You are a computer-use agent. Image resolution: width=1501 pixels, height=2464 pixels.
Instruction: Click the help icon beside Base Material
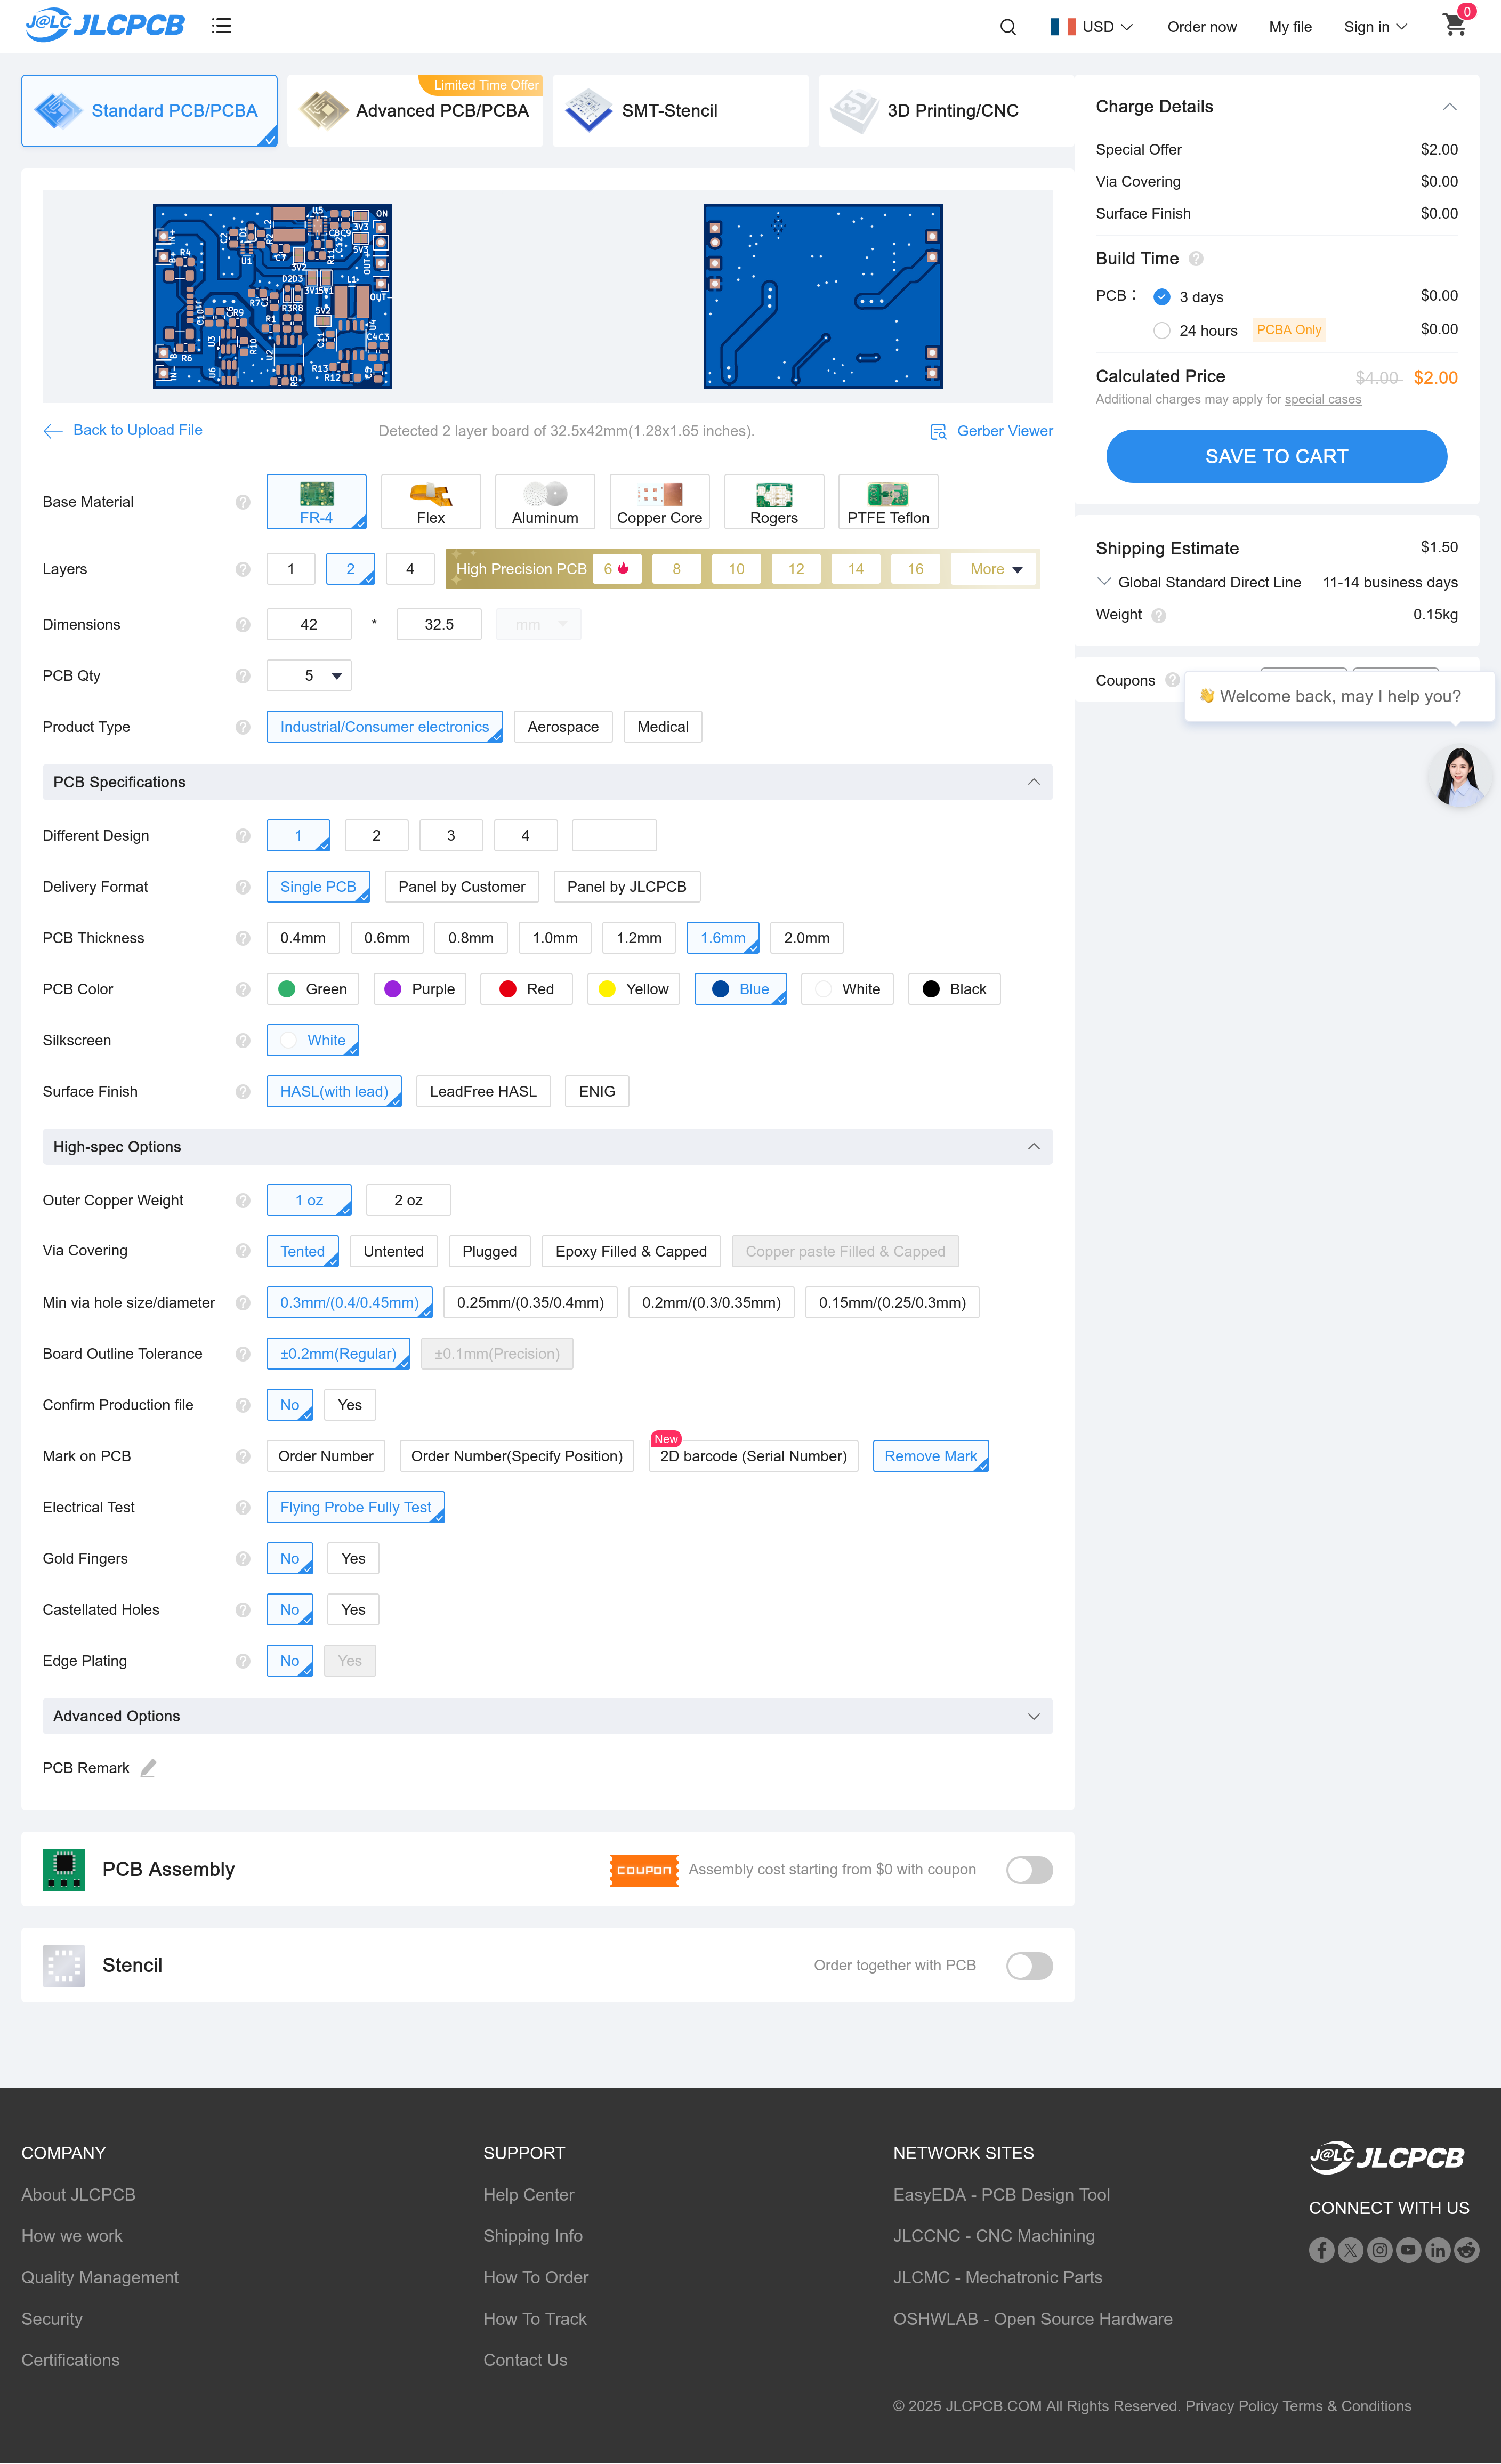pyautogui.click(x=243, y=502)
